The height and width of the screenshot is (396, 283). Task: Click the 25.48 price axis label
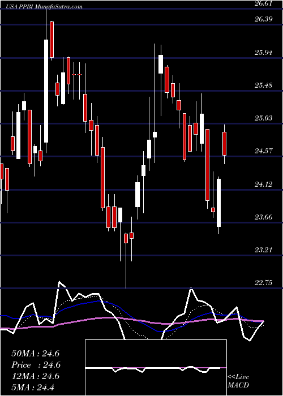tap(263, 85)
